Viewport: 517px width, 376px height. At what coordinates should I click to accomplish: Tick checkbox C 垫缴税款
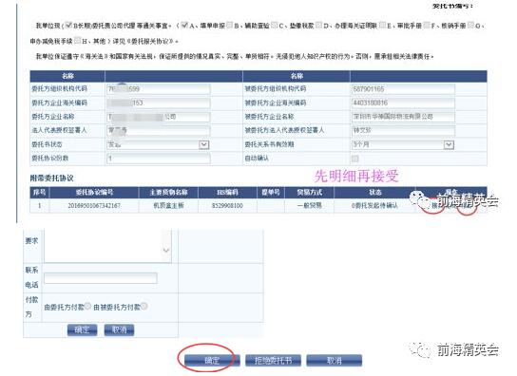pyautogui.click(x=275, y=25)
